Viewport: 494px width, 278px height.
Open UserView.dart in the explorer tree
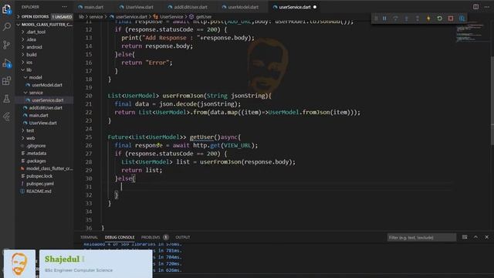click(x=43, y=123)
